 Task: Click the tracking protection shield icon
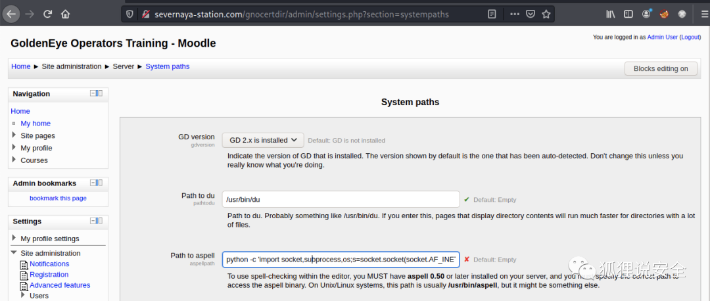[x=130, y=14]
